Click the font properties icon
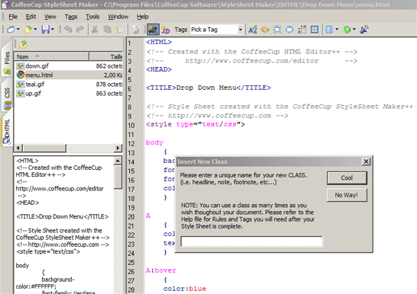Image resolution: width=417 pixels, height=294 pixels. [x=252, y=30]
